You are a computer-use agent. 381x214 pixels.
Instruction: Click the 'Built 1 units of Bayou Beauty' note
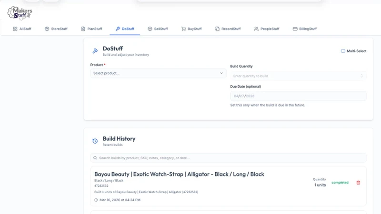pyautogui.click(x=146, y=192)
